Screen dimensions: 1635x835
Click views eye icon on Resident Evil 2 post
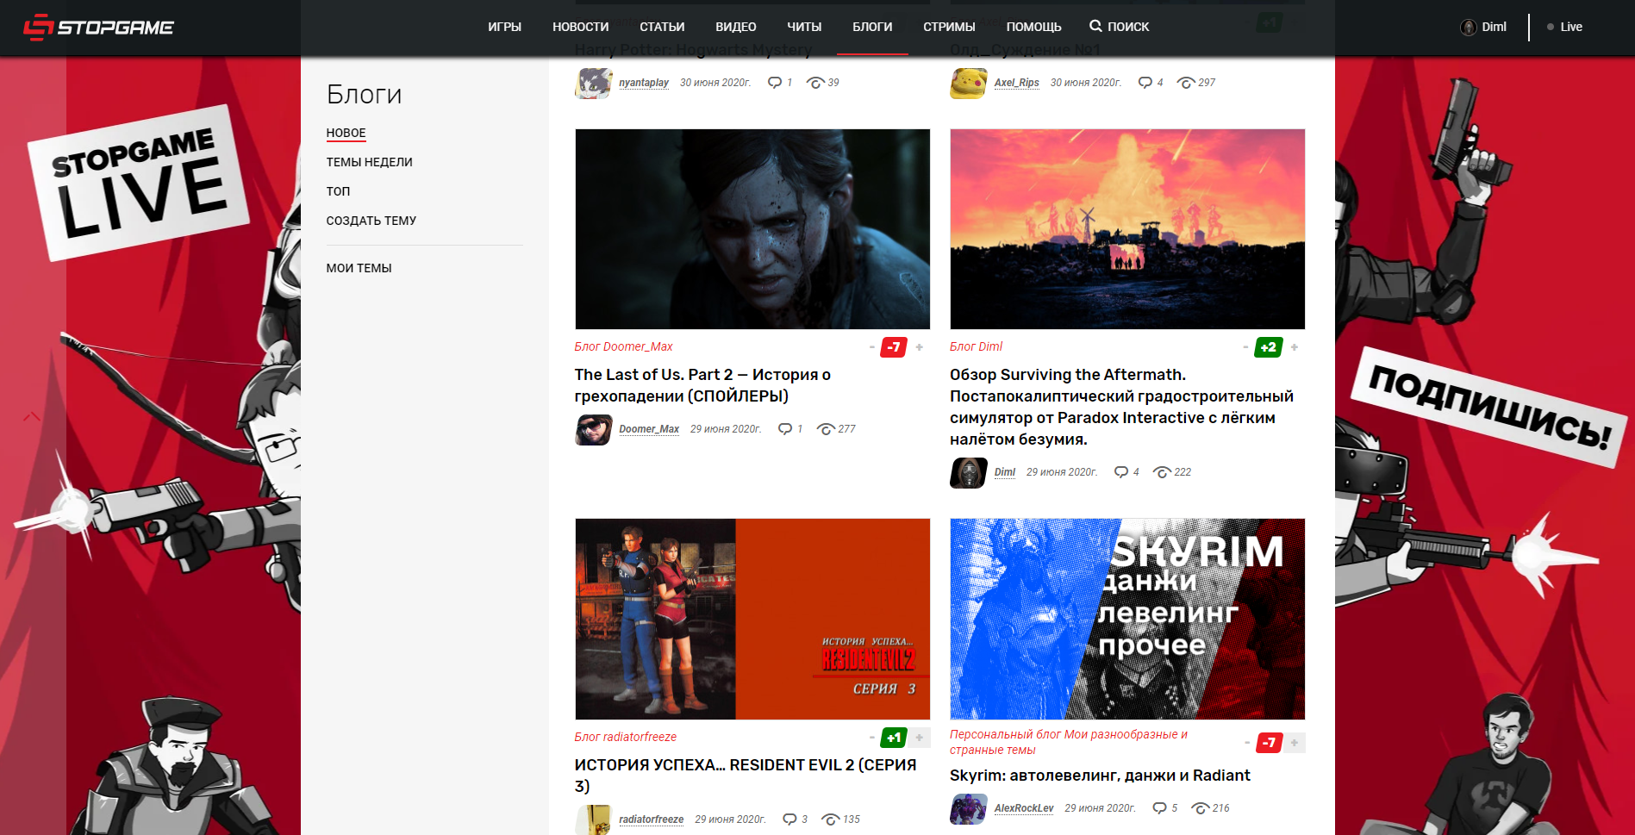tap(830, 819)
